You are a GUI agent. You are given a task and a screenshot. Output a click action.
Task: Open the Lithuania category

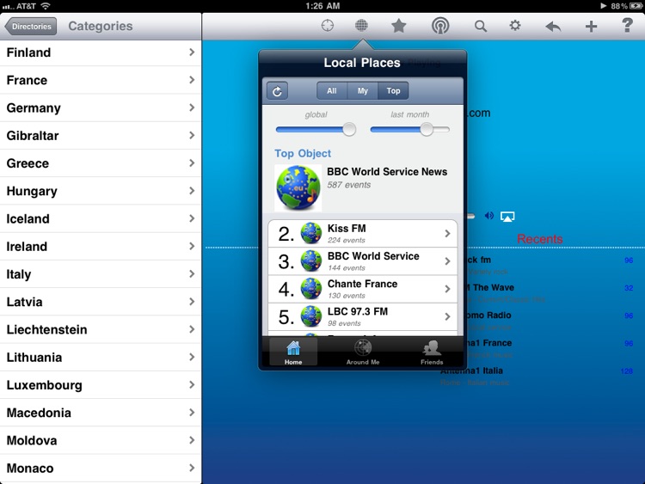[101, 358]
